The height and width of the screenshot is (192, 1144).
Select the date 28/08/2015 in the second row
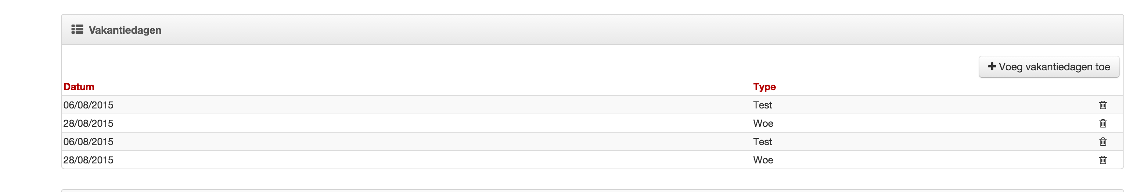click(88, 123)
